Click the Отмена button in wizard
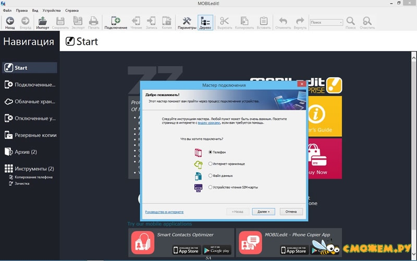The image size is (417, 261). [291, 212]
